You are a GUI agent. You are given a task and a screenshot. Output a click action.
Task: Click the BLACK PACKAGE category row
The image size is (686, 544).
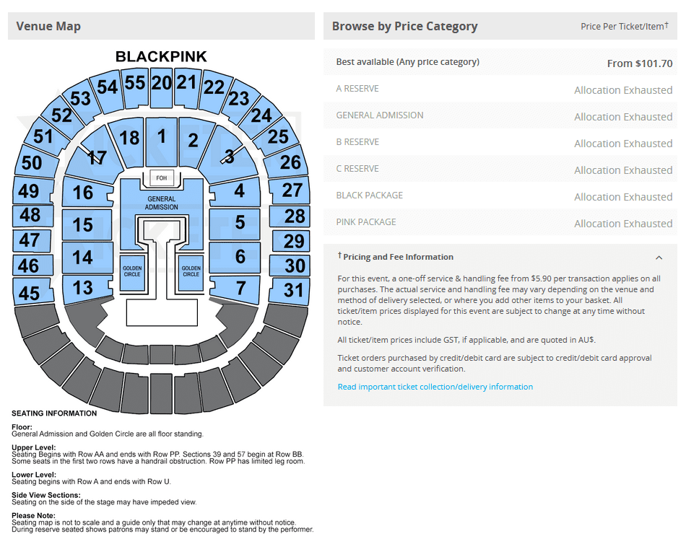[x=500, y=196]
